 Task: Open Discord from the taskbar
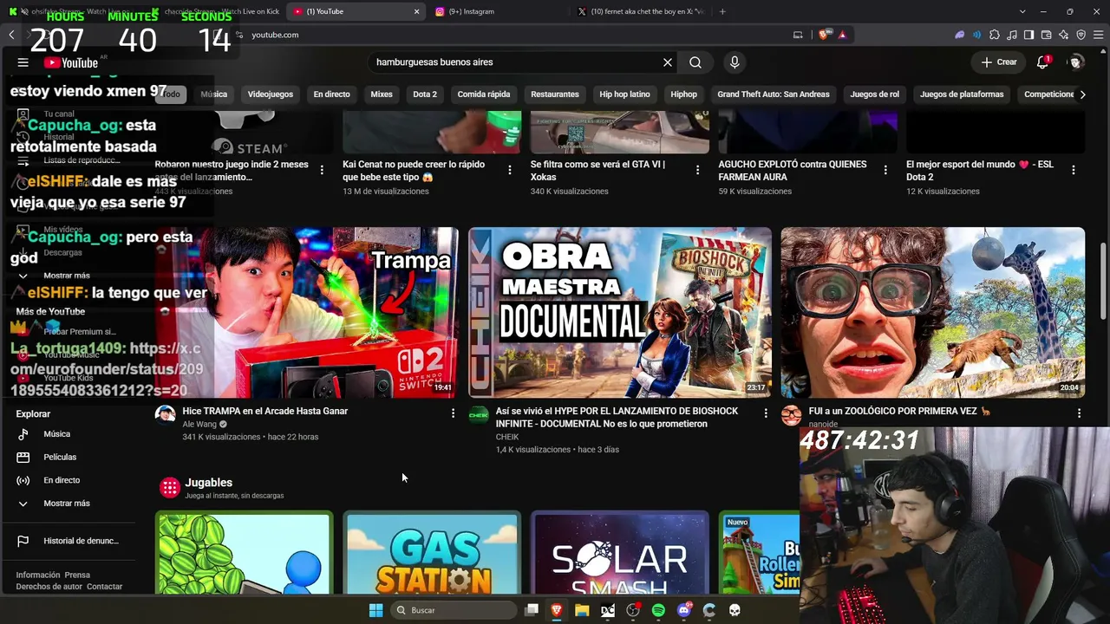click(684, 610)
